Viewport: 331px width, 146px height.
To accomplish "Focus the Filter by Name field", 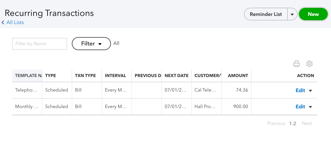I will click(39, 44).
